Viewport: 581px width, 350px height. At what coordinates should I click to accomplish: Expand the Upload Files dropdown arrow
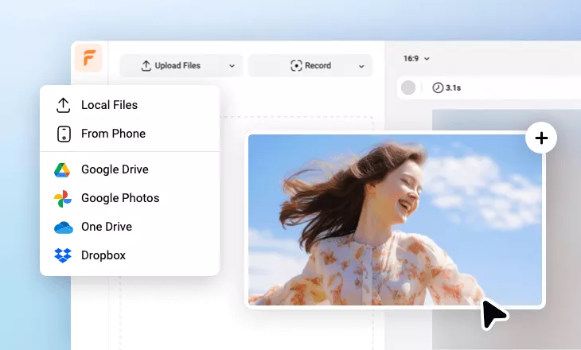click(x=232, y=66)
